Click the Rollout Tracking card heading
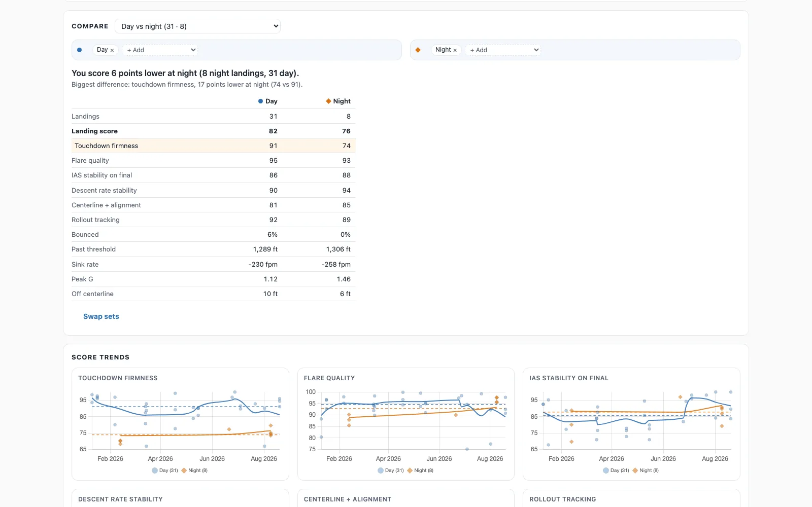 (x=562, y=499)
